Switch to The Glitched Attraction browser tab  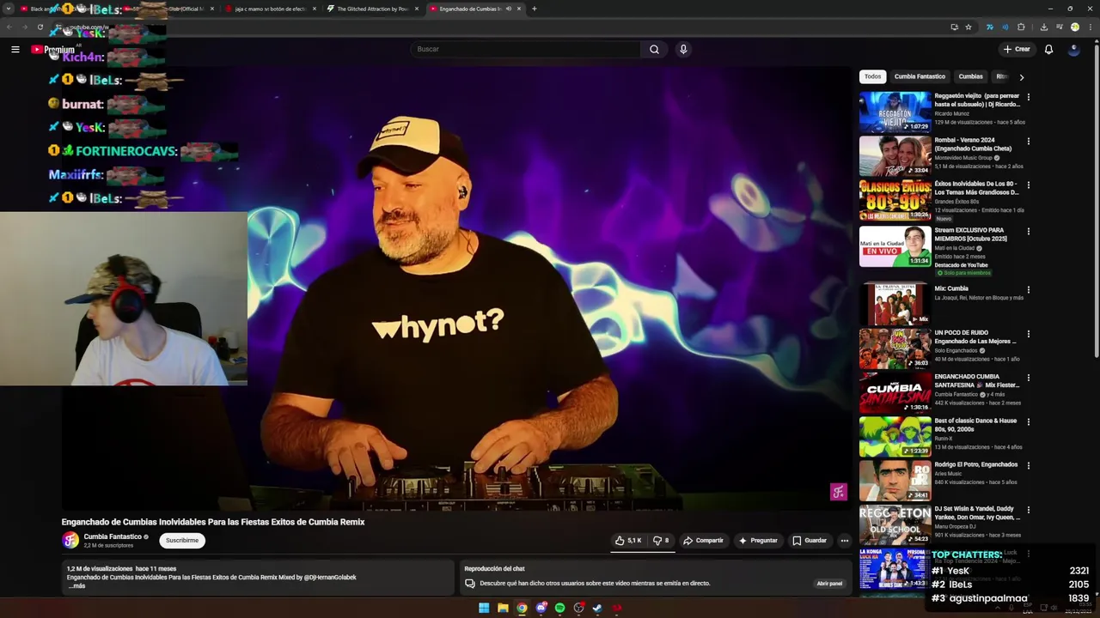pyautogui.click(x=372, y=9)
